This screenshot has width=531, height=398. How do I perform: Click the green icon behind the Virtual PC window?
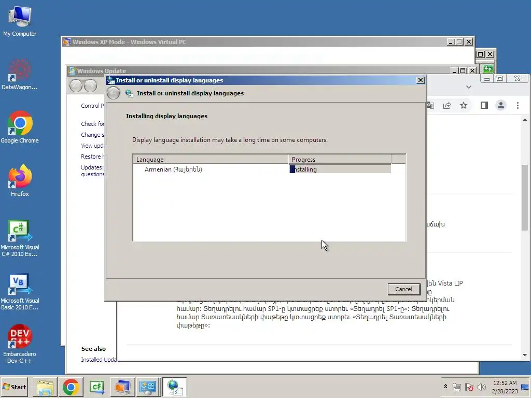pos(488,69)
